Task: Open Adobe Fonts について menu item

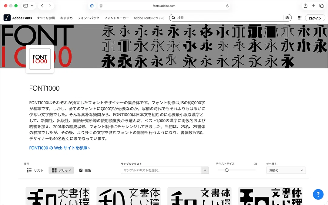Action: pos(149,18)
